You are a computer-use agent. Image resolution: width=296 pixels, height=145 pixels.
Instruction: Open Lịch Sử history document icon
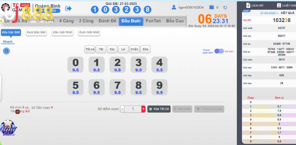pyautogui.click(x=248, y=5)
